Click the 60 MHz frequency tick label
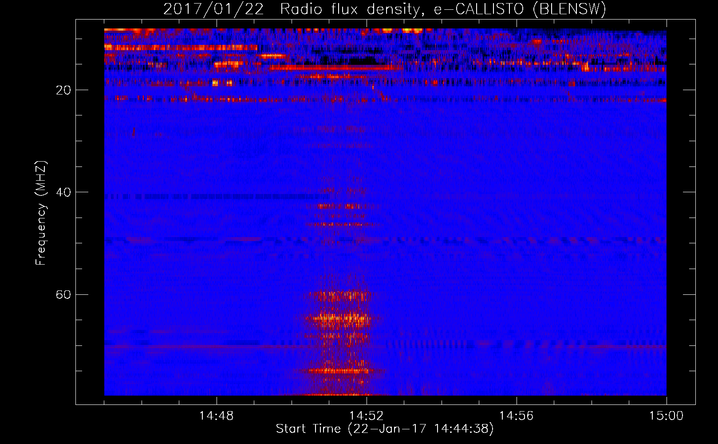 [63, 294]
